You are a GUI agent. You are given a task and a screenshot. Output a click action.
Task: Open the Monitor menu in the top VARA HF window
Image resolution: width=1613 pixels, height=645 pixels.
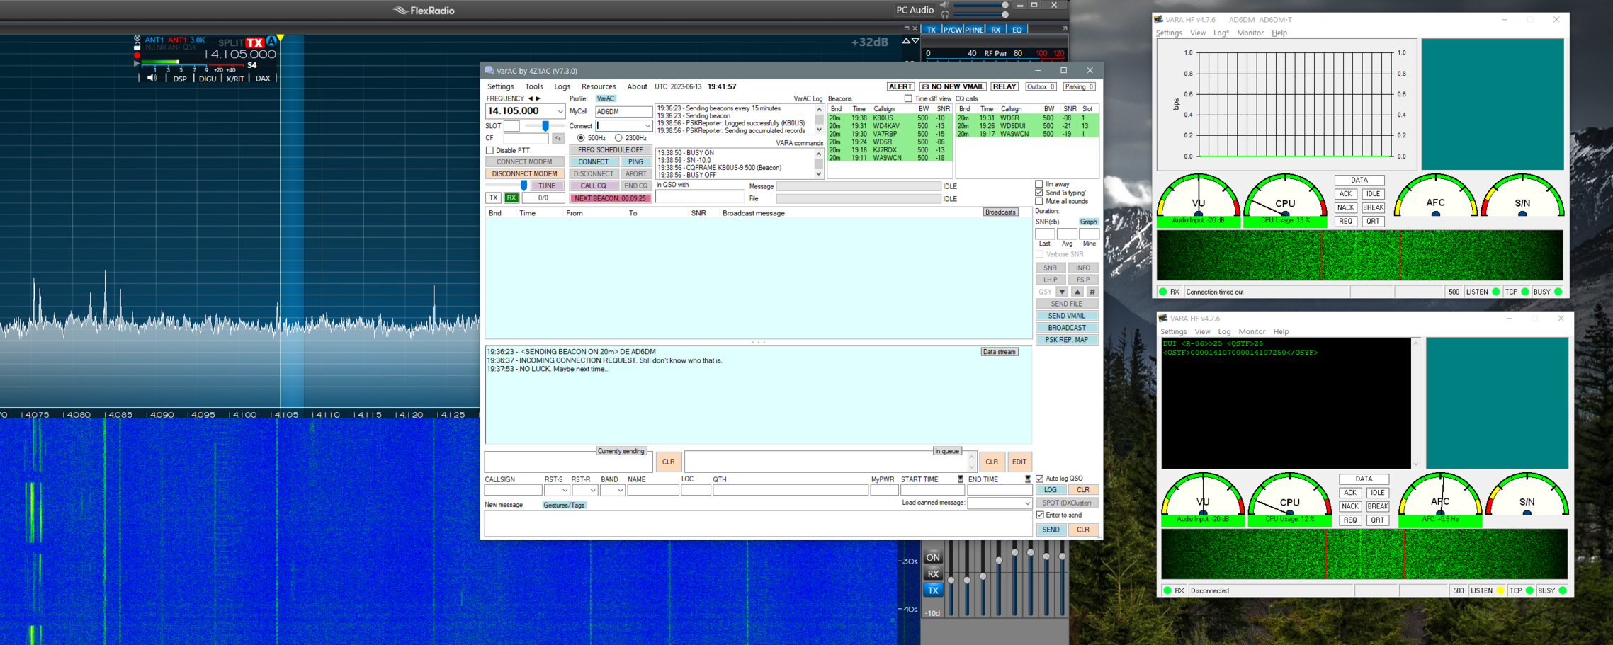click(1250, 33)
